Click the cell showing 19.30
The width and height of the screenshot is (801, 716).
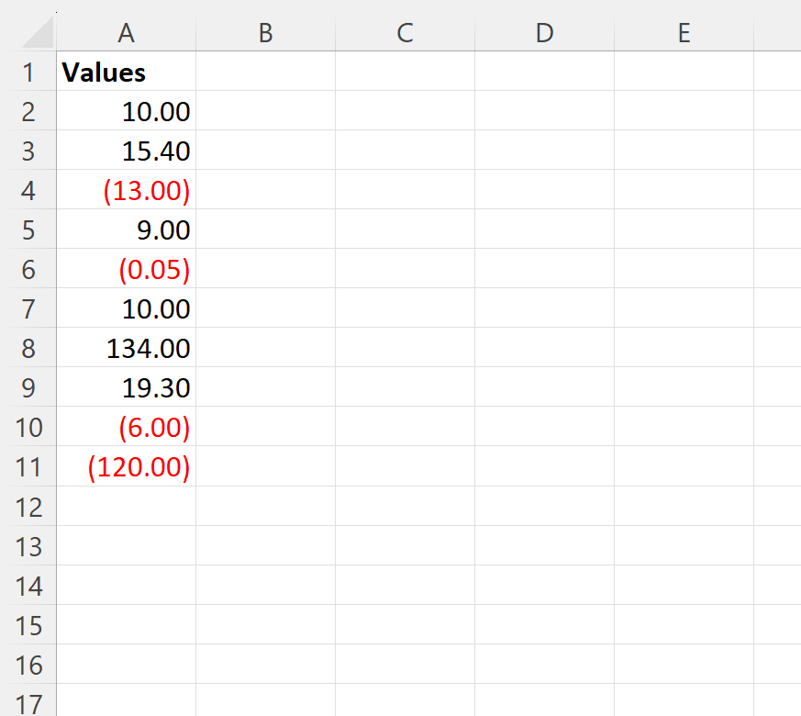(127, 386)
